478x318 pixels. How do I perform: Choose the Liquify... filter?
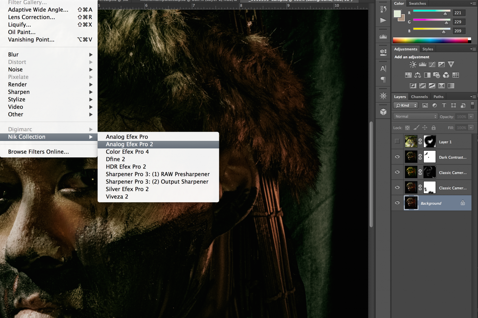49,25
